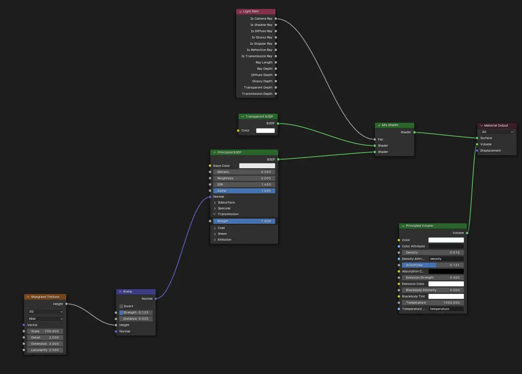Expand the Coat panel in Principled BSDF

click(215, 228)
